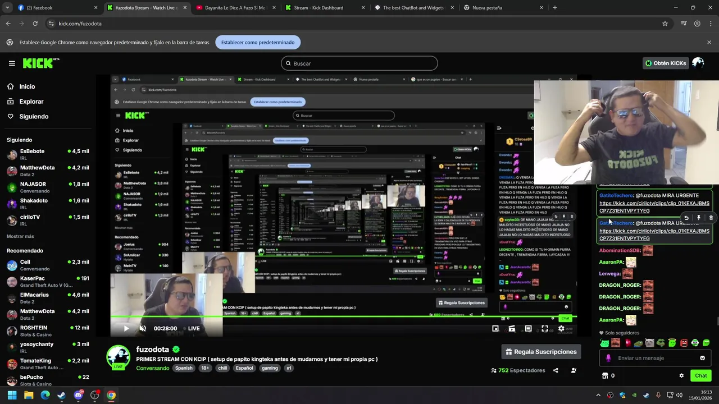
Task: Dismiss the default browser infobar
Action: point(709,42)
